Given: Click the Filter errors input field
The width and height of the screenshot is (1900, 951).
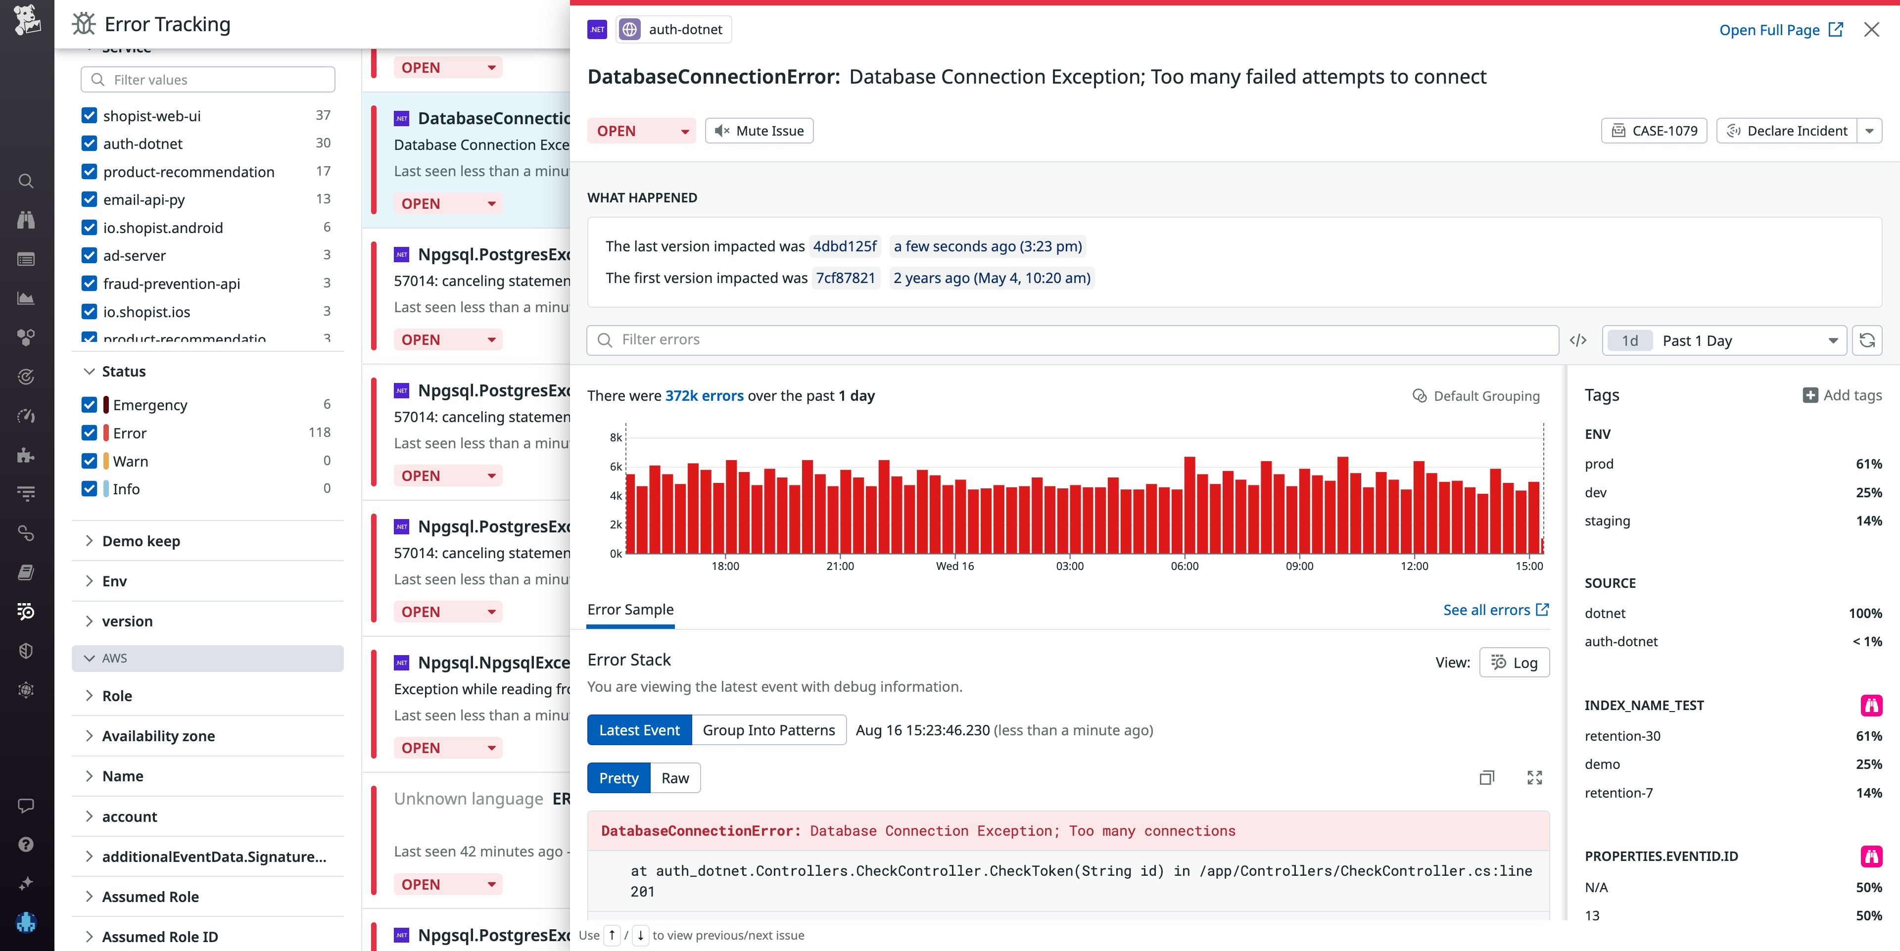Looking at the screenshot, I should (x=1073, y=339).
